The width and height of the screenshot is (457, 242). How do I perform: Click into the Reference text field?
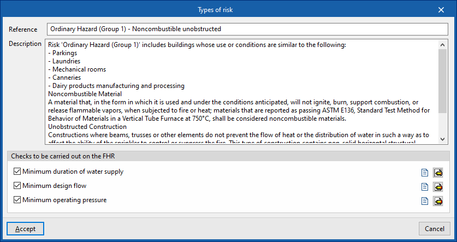coord(246,29)
